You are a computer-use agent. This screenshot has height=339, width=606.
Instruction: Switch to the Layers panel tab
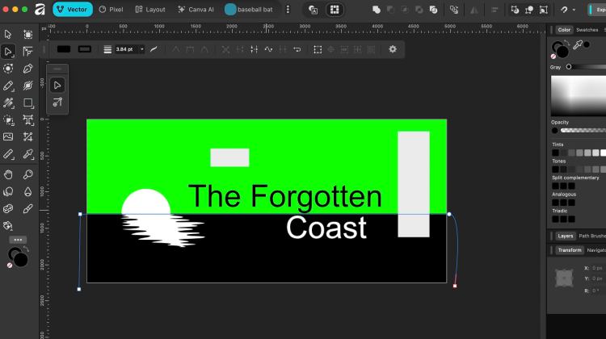(566, 236)
